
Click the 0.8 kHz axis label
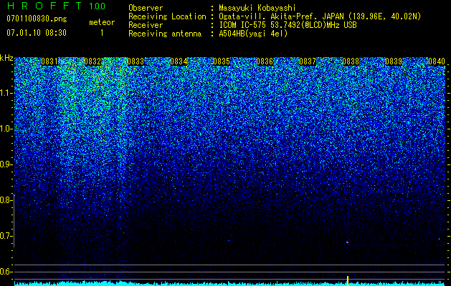pos(6,200)
